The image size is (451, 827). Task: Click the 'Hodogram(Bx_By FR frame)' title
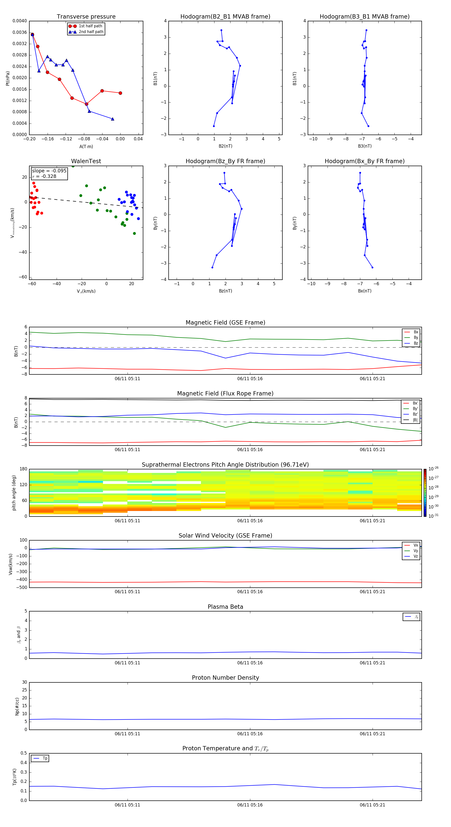point(365,161)
